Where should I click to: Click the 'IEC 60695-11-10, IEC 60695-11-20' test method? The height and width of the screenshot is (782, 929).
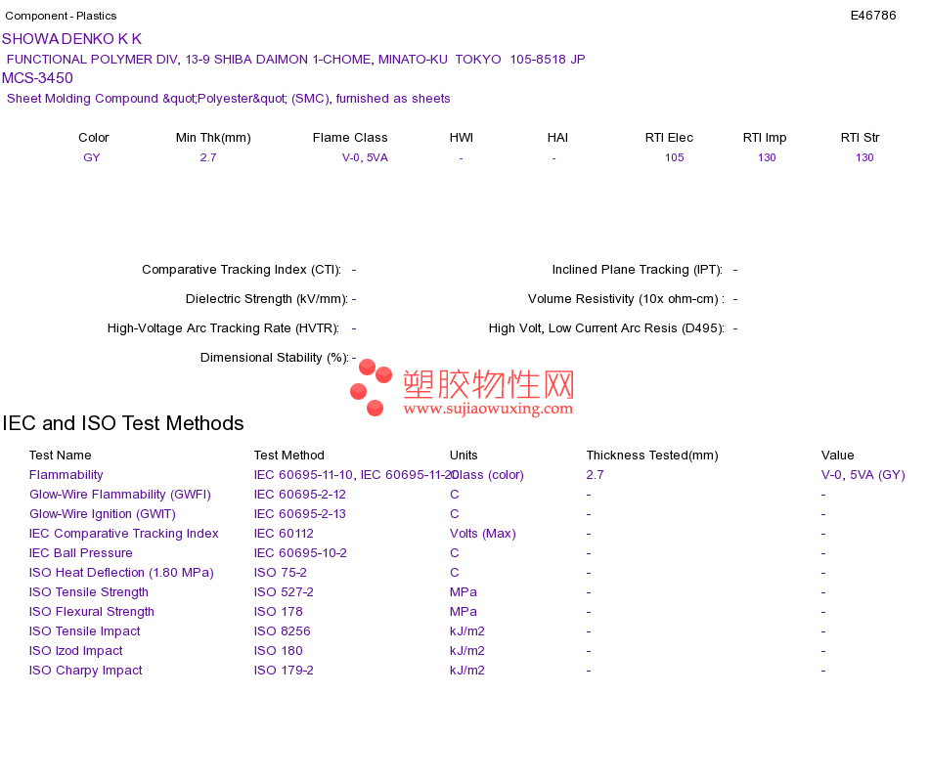356,475
